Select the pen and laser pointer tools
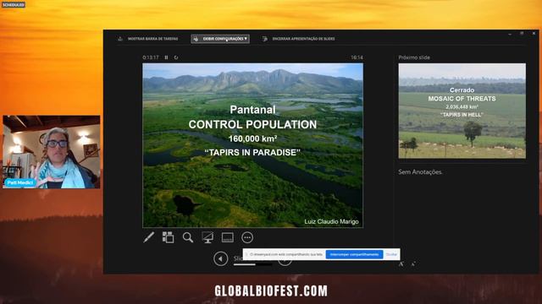The image size is (542, 304). coord(149,237)
